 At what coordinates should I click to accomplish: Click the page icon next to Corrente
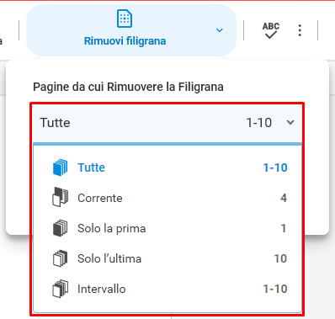61,197
